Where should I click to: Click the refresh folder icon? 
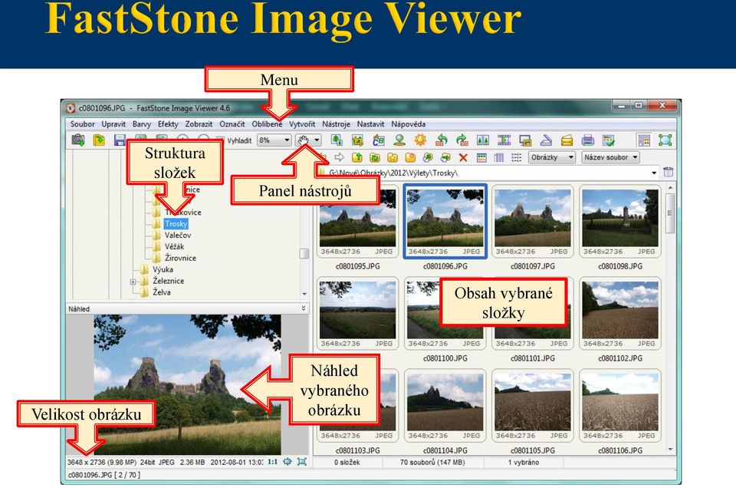click(375, 157)
